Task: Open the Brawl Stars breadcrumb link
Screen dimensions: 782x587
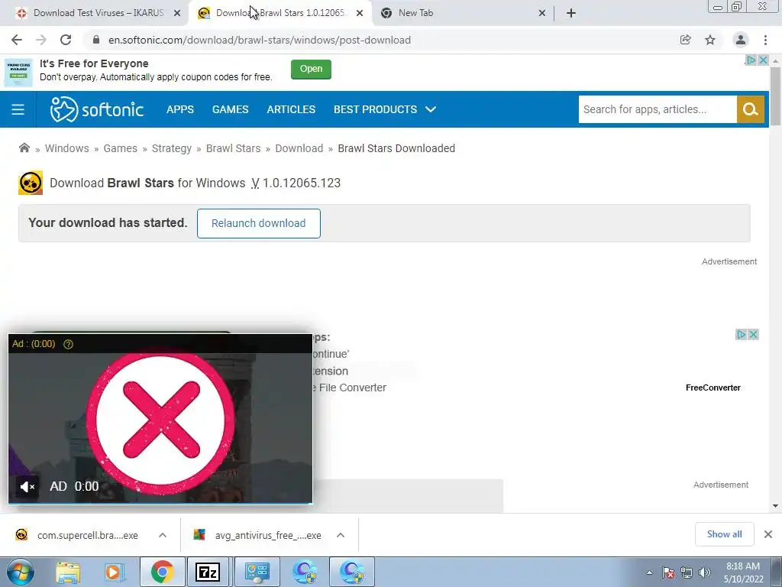Action: coord(234,148)
